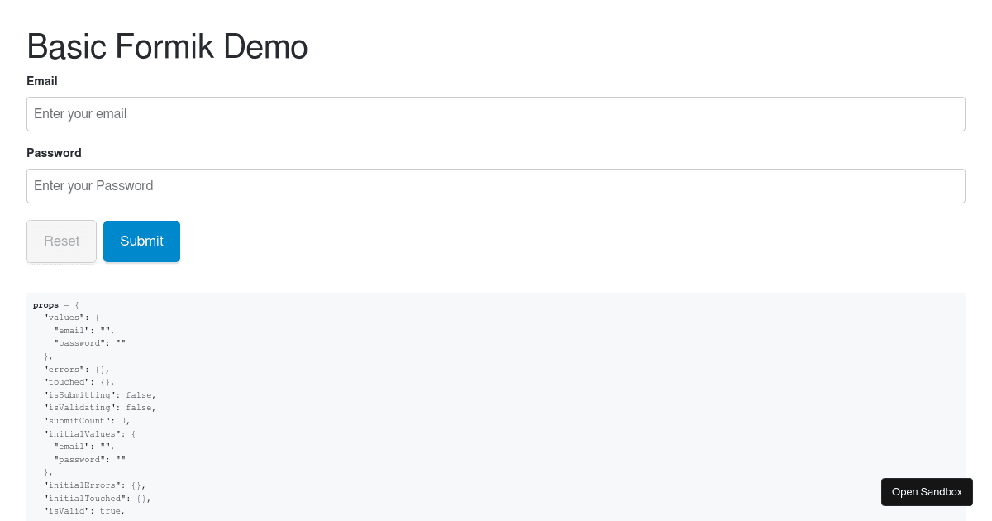The height and width of the screenshot is (521, 992).
Task: Click the "isValid": true line
Action: 84,511
